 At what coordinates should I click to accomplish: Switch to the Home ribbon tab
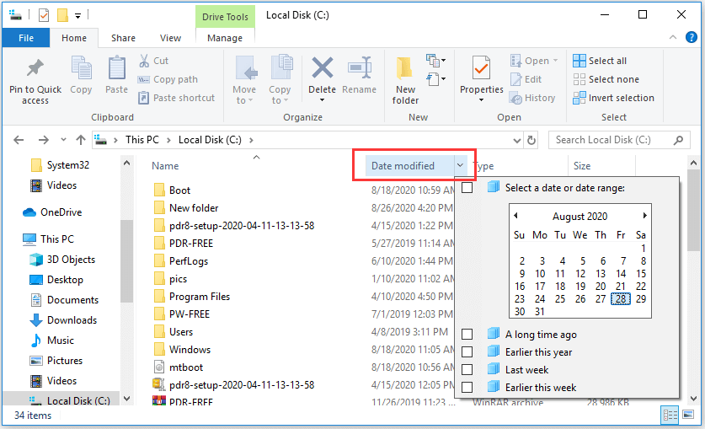point(74,38)
